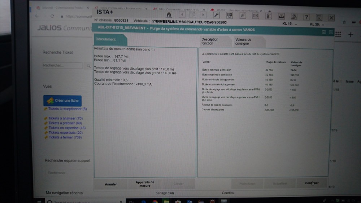Click the Butée max. 147,7 °vil result line
This screenshot has height=203, width=361.
click(x=111, y=57)
